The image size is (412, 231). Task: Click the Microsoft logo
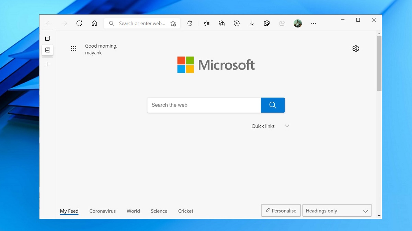point(216,65)
